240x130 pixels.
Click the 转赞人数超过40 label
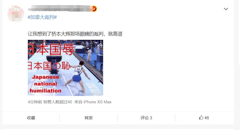click(x=58, y=102)
